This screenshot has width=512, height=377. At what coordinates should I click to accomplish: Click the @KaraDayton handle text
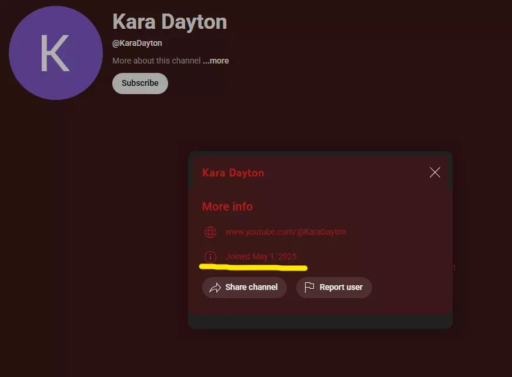coord(137,43)
